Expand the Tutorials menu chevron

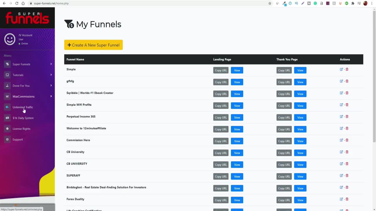point(51,75)
